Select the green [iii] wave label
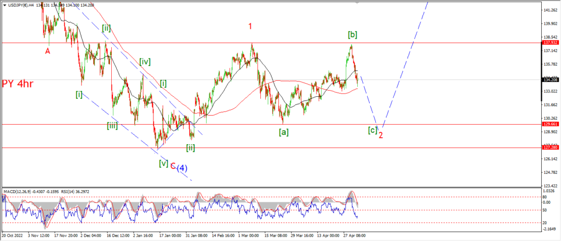 pos(113,125)
